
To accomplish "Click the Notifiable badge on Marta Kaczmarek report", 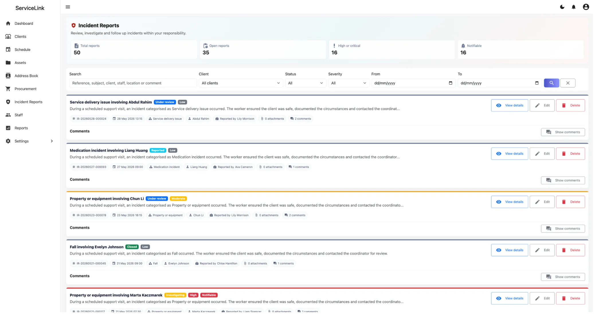I will click(209, 295).
